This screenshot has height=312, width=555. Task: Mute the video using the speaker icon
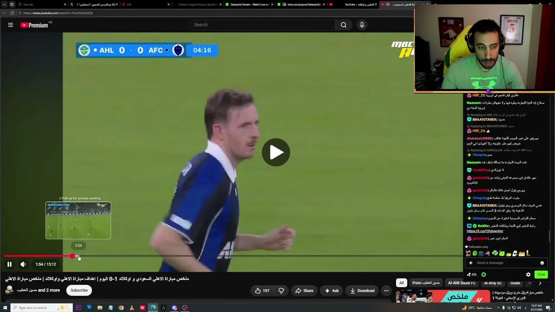click(23, 264)
